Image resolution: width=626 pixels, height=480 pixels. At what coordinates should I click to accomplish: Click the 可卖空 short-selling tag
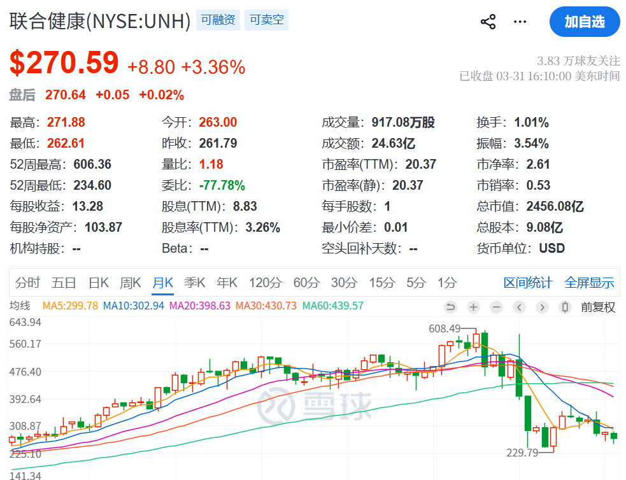click(266, 20)
